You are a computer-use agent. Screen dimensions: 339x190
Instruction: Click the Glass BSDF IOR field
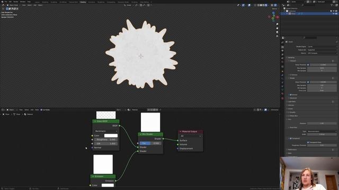point(106,144)
